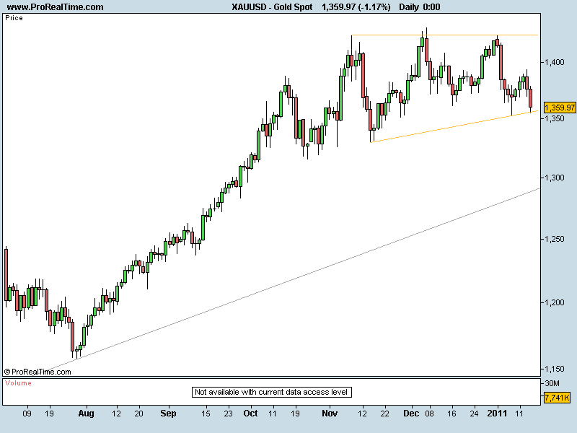Image resolution: width=577 pixels, height=433 pixels.
Task: Click the www.ProRealTime.com header link
Action: [x=56, y=7]
